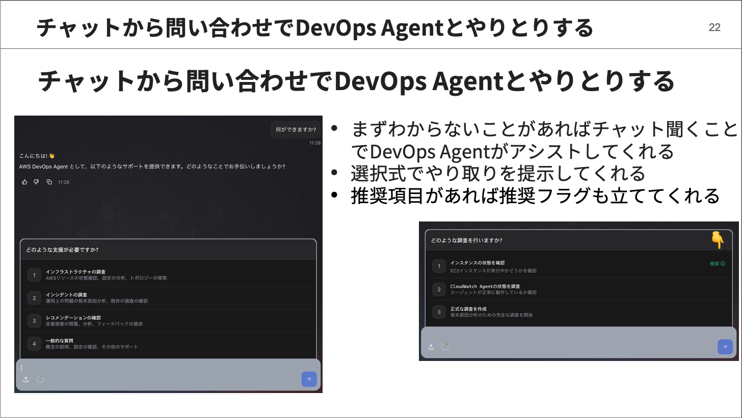Click the どのような調査を行いますか? header

click(x=467, y=240)
